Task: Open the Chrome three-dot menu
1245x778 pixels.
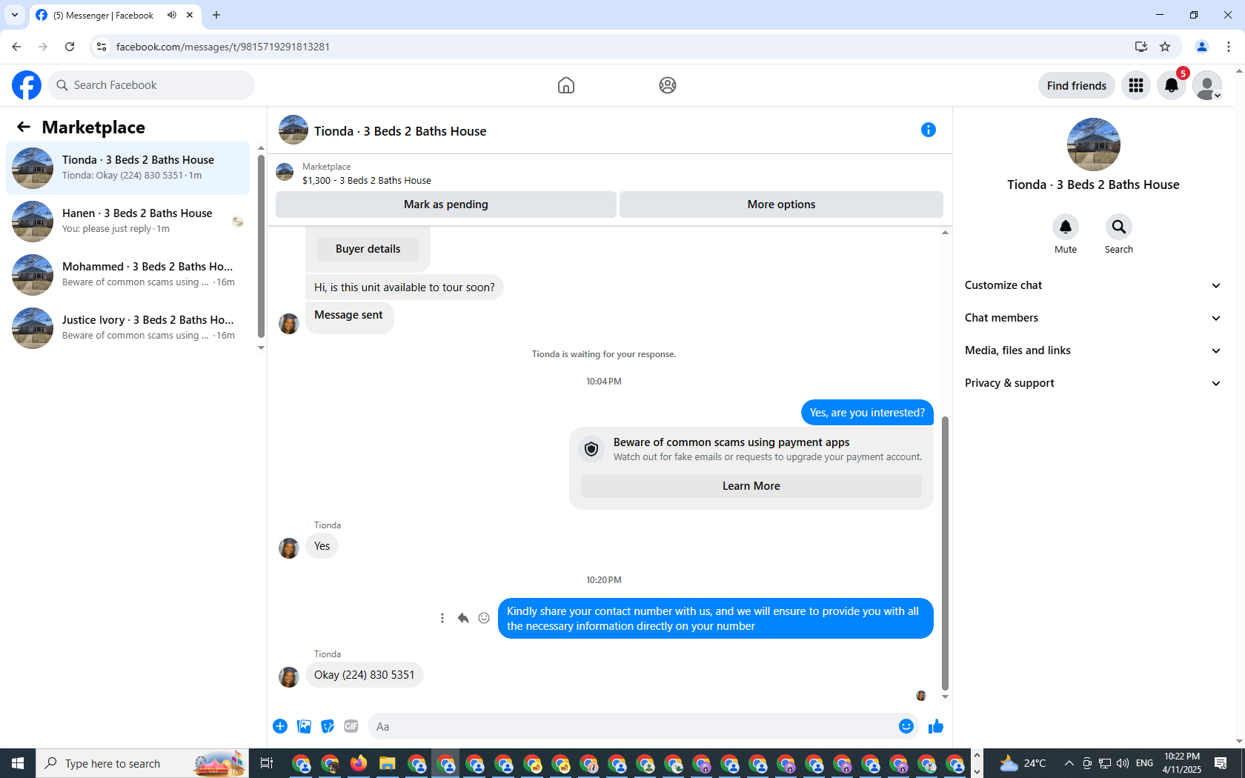Action: [x=1229, y=47]
